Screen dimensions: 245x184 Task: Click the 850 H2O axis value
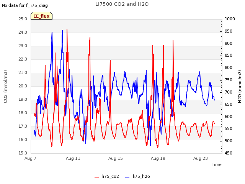229,55
